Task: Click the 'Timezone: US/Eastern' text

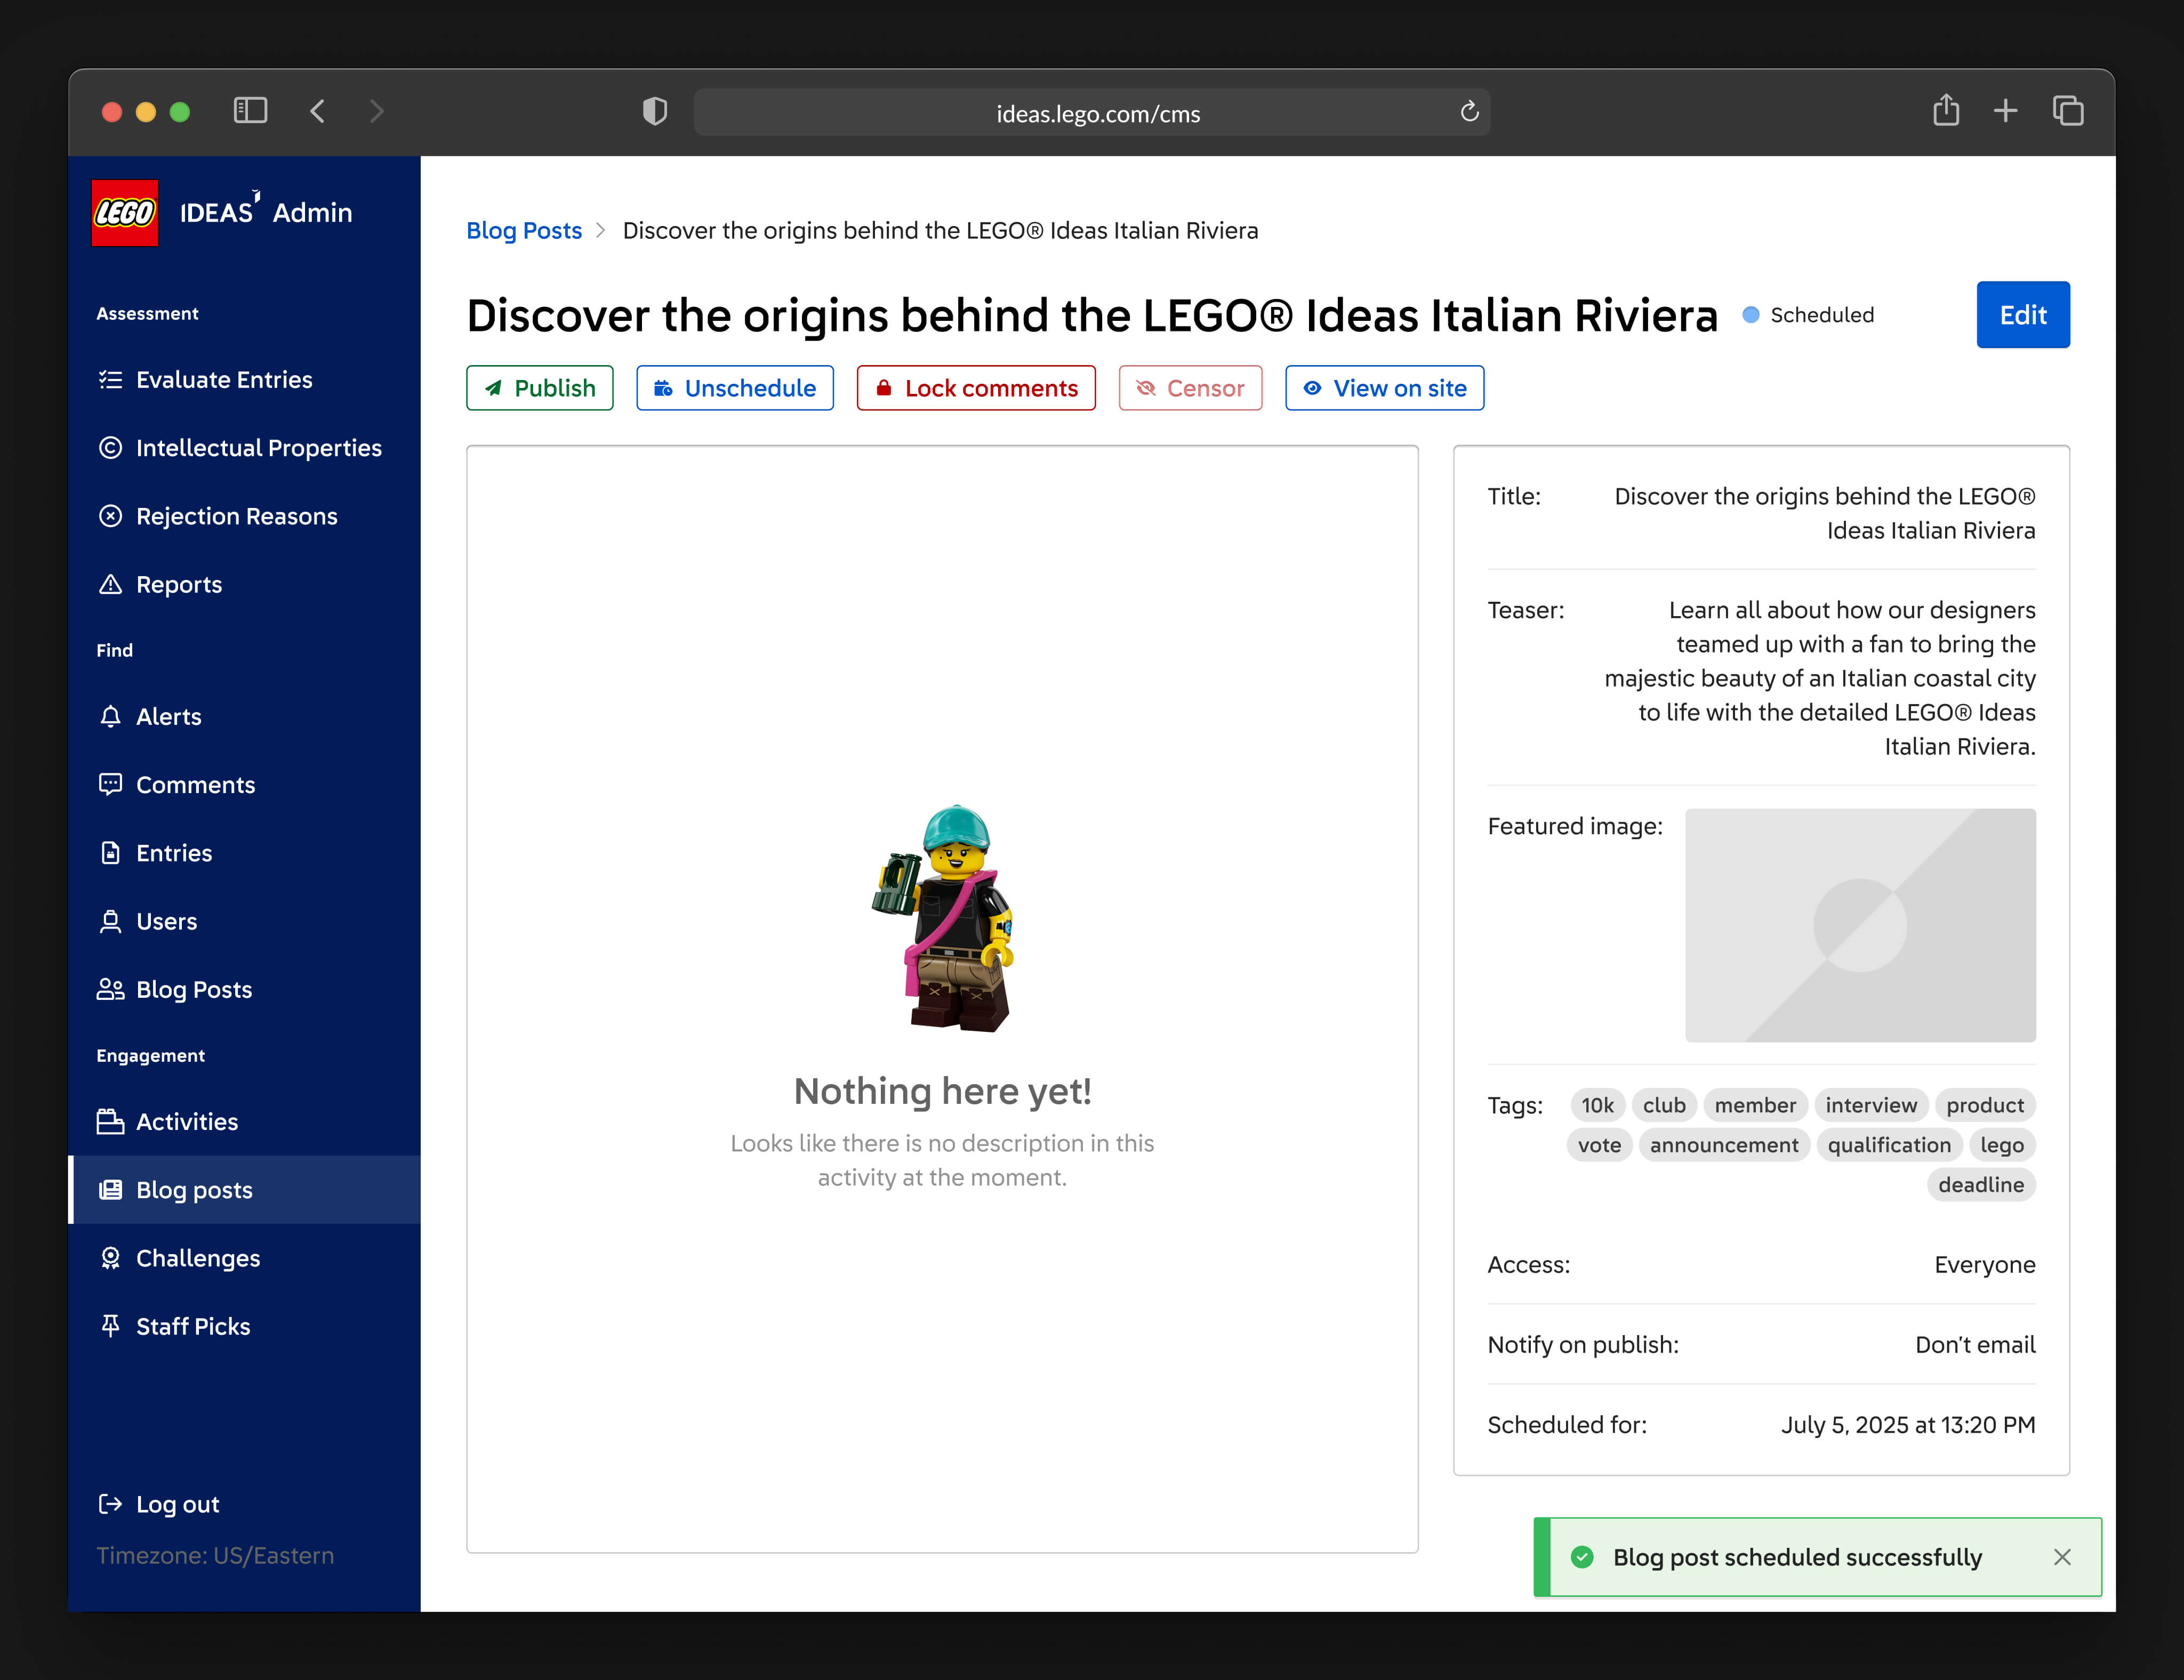Action: pos(215,1556)
